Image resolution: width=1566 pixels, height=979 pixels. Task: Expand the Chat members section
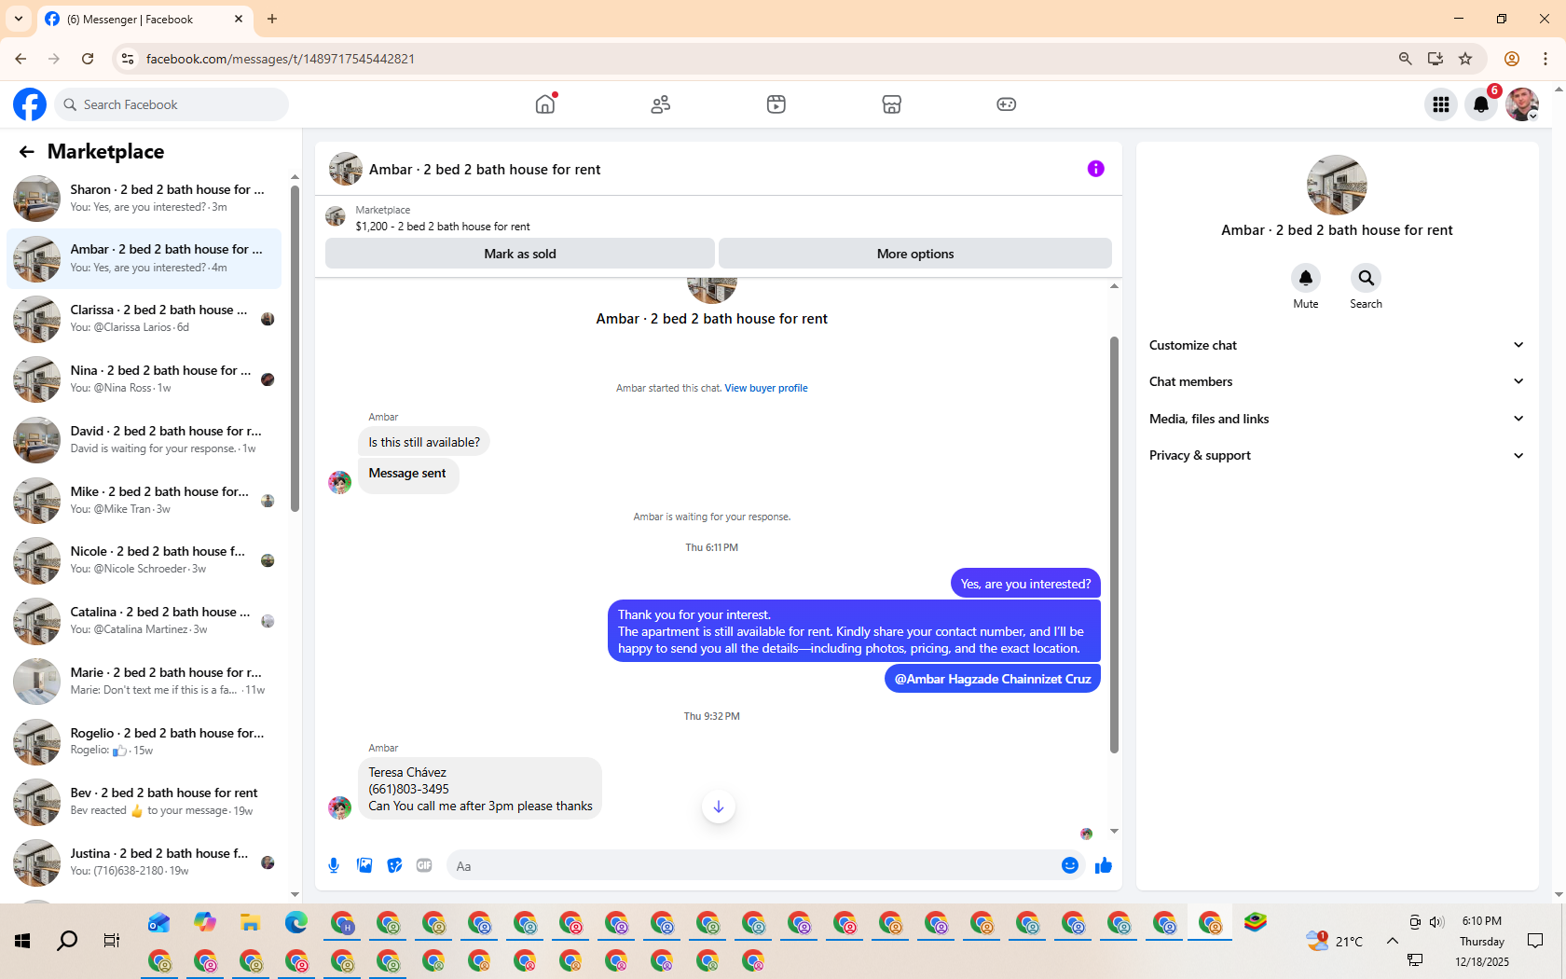(1337, 381)
